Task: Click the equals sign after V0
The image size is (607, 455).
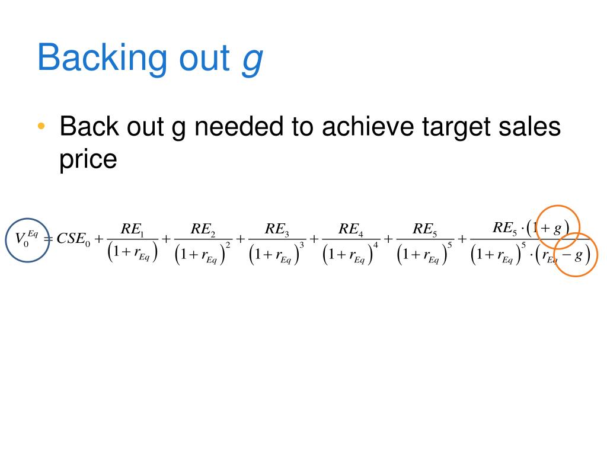Action: [49, 239]
